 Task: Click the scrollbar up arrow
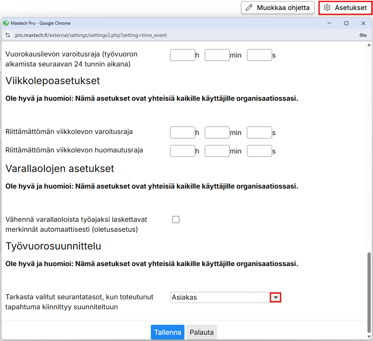click(x=369, y=45)
